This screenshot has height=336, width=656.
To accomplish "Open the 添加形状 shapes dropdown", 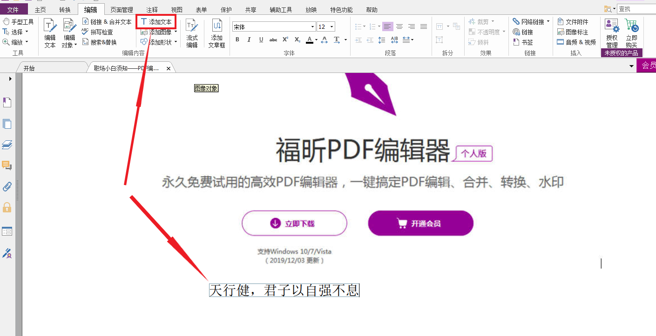I will point(158,41).
